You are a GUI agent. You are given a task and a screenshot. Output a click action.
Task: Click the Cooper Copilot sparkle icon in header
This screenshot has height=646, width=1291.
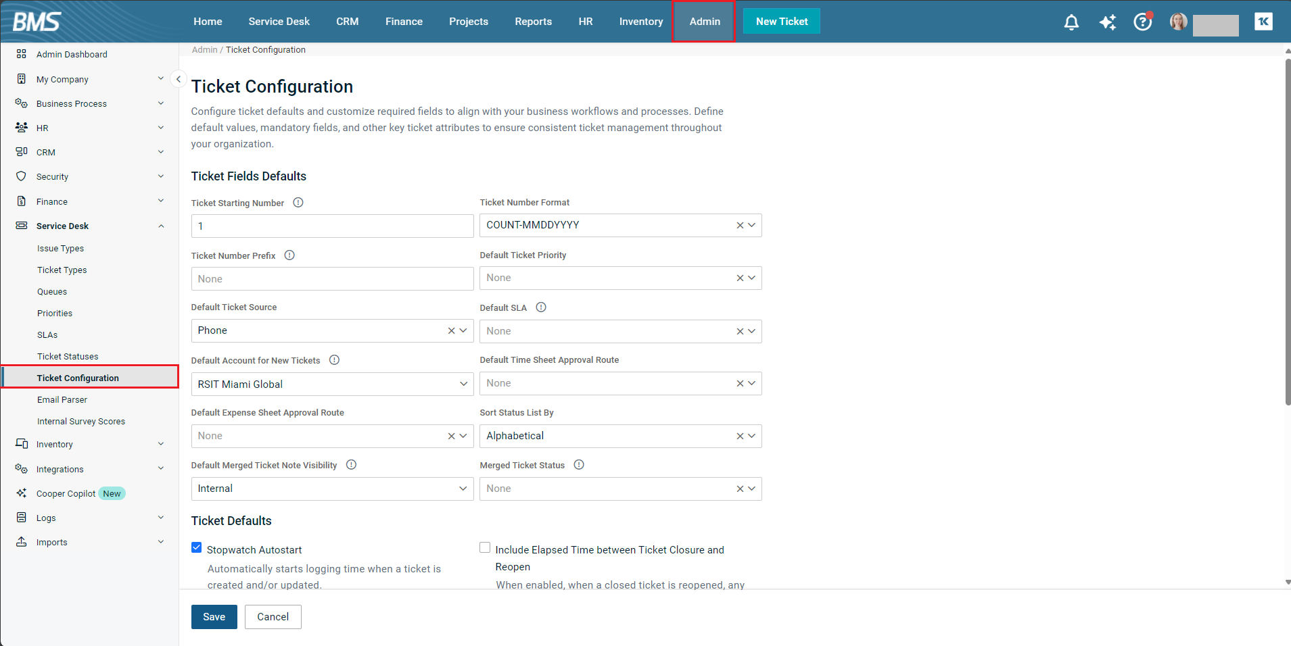1107,22
